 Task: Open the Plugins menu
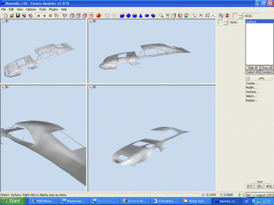click(x=53, y=9)
